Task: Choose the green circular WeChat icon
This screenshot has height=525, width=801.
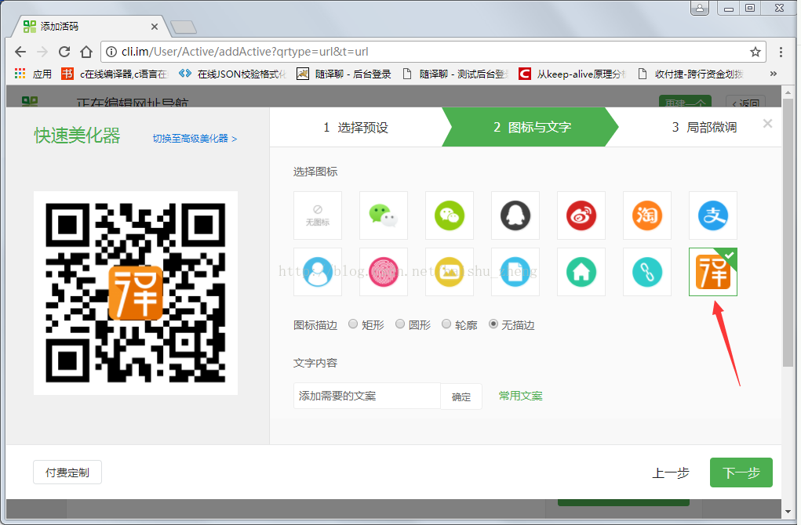Action: point(449,215)
